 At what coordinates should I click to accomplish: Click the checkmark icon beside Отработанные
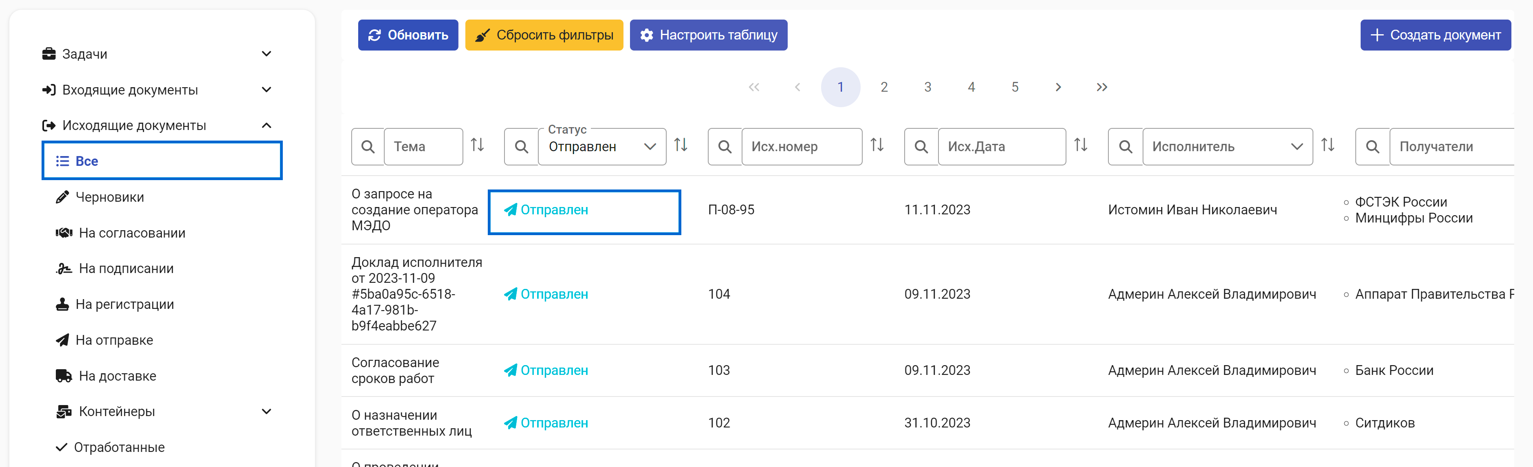point(61,447)
